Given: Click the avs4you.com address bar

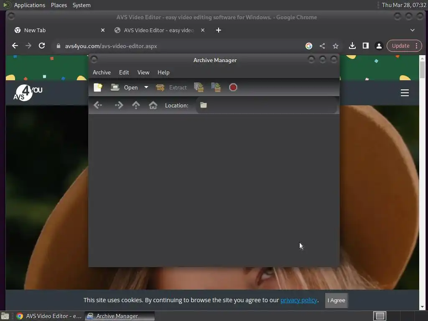Looking at the screenshot, I should [x=177, y=46].
